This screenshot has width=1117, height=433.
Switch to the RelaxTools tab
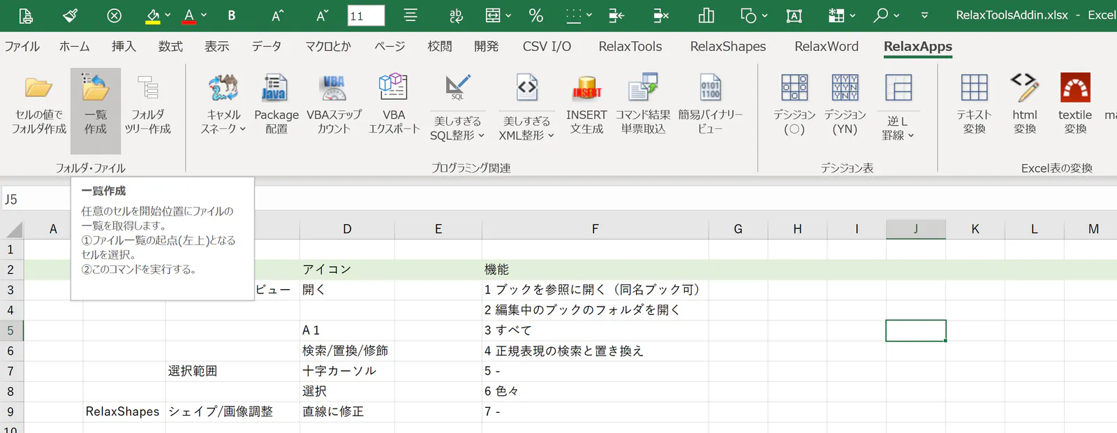pos(630,46)
